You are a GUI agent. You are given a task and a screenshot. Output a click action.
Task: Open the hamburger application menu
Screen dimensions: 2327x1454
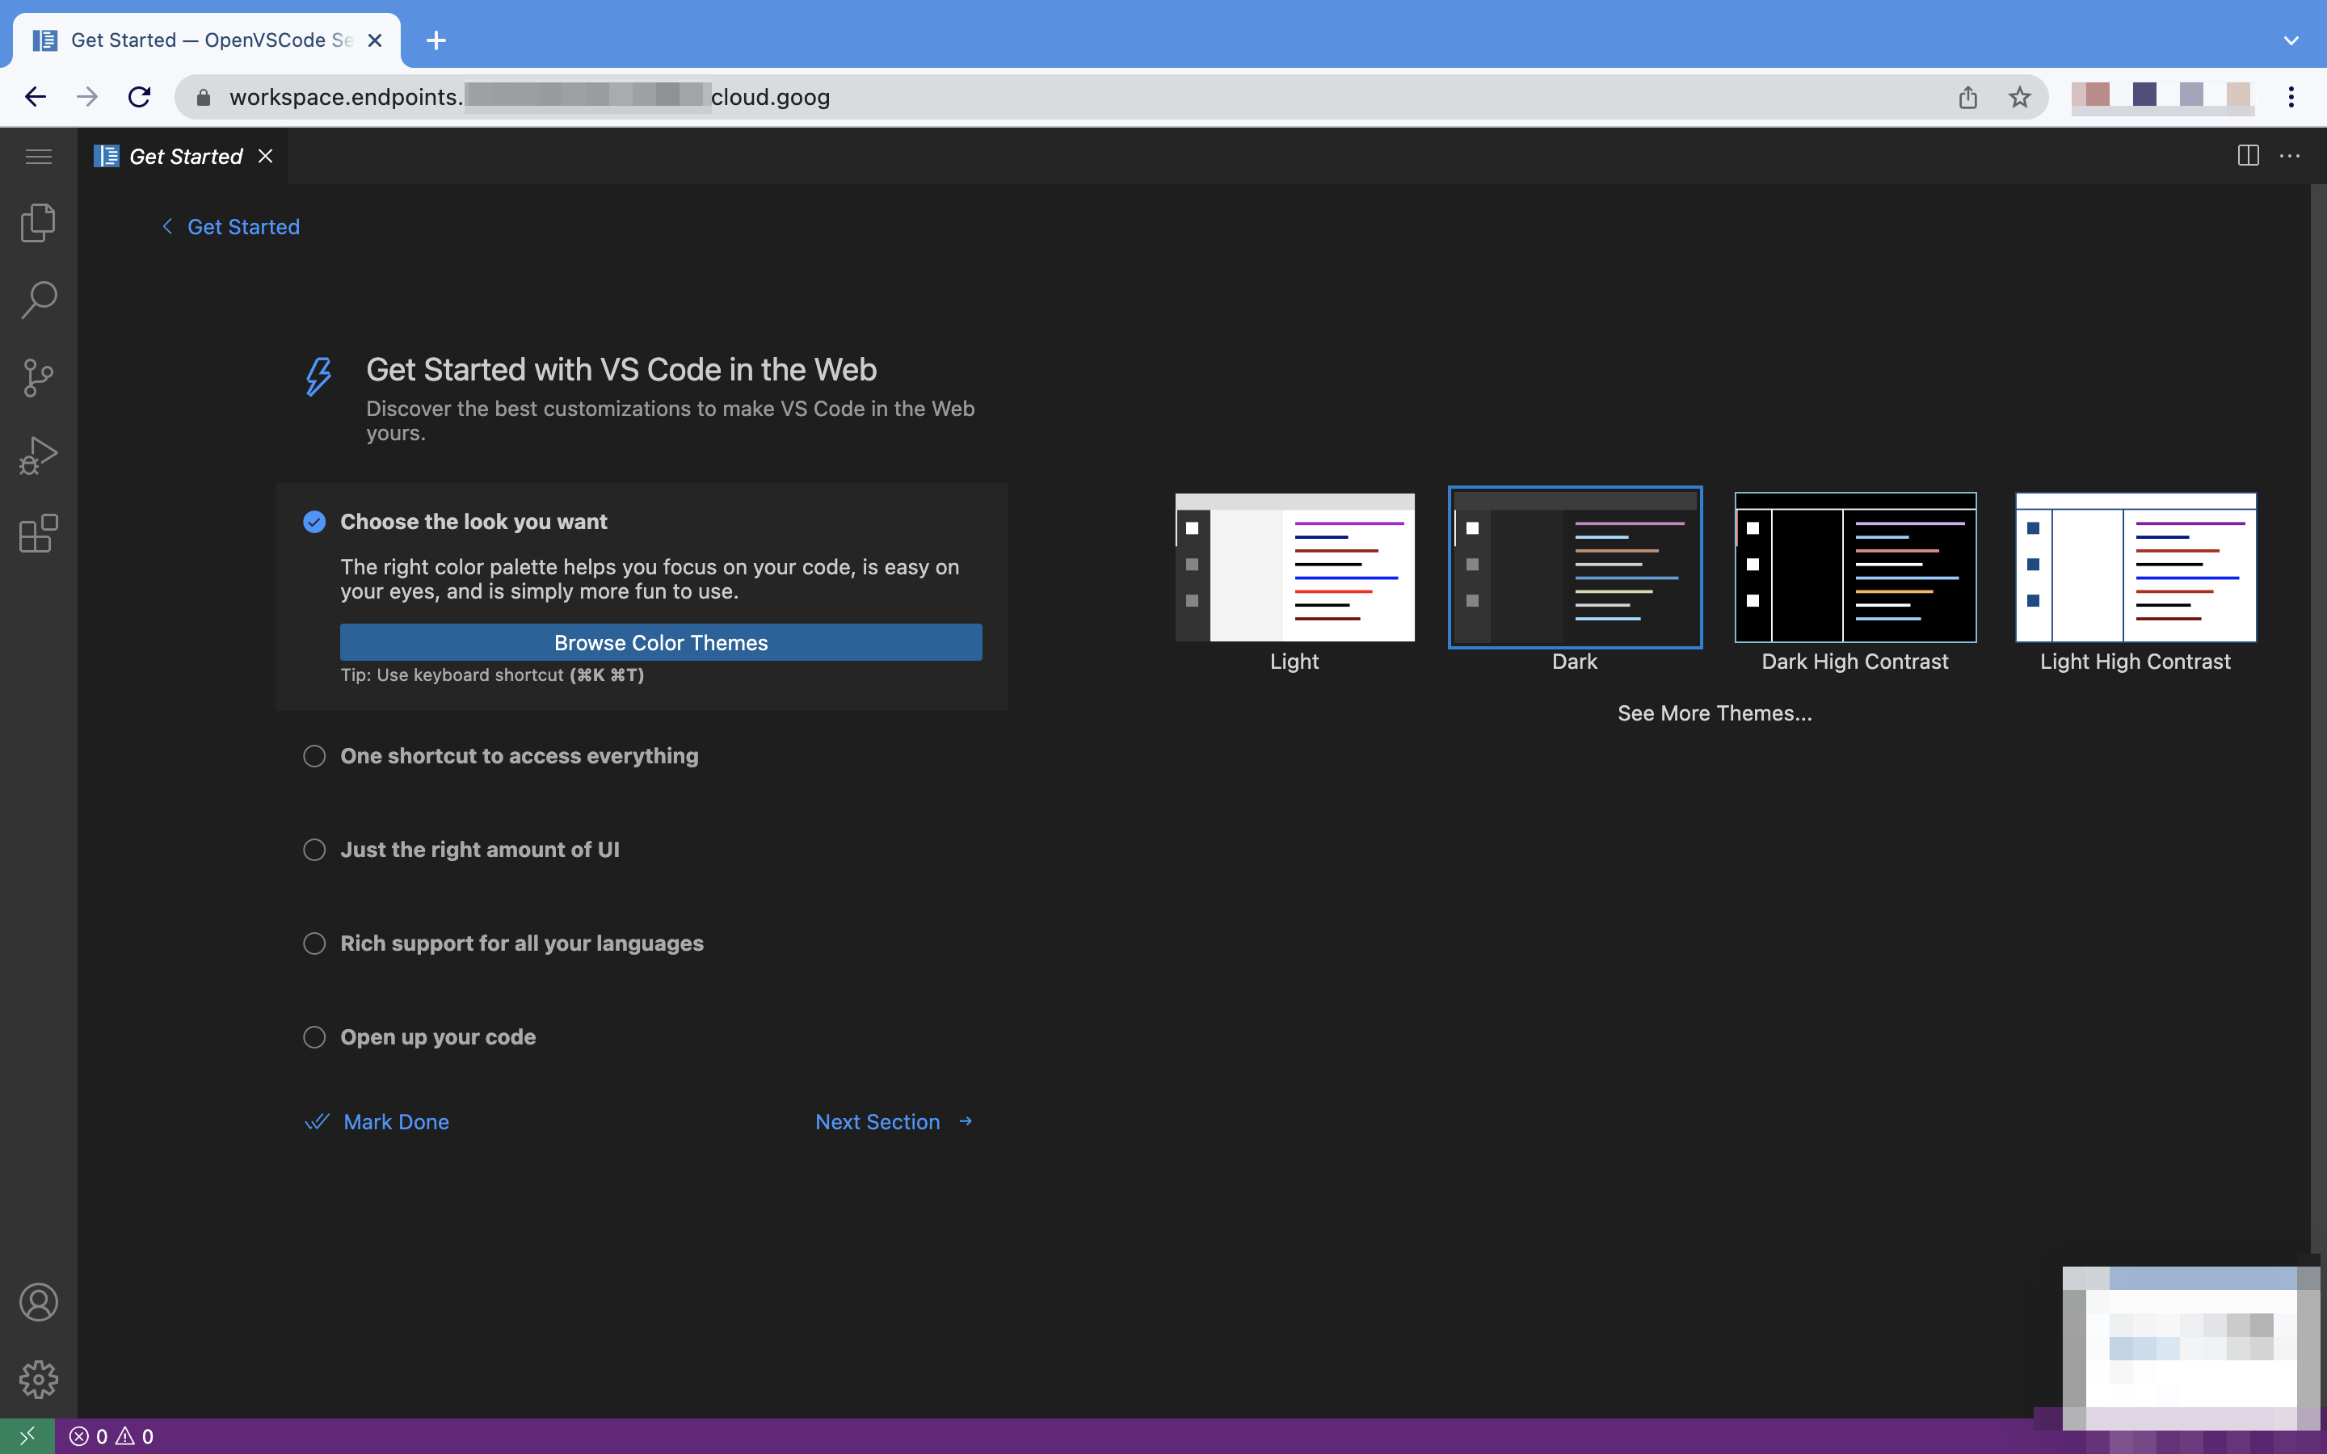[x=39, y=156]
